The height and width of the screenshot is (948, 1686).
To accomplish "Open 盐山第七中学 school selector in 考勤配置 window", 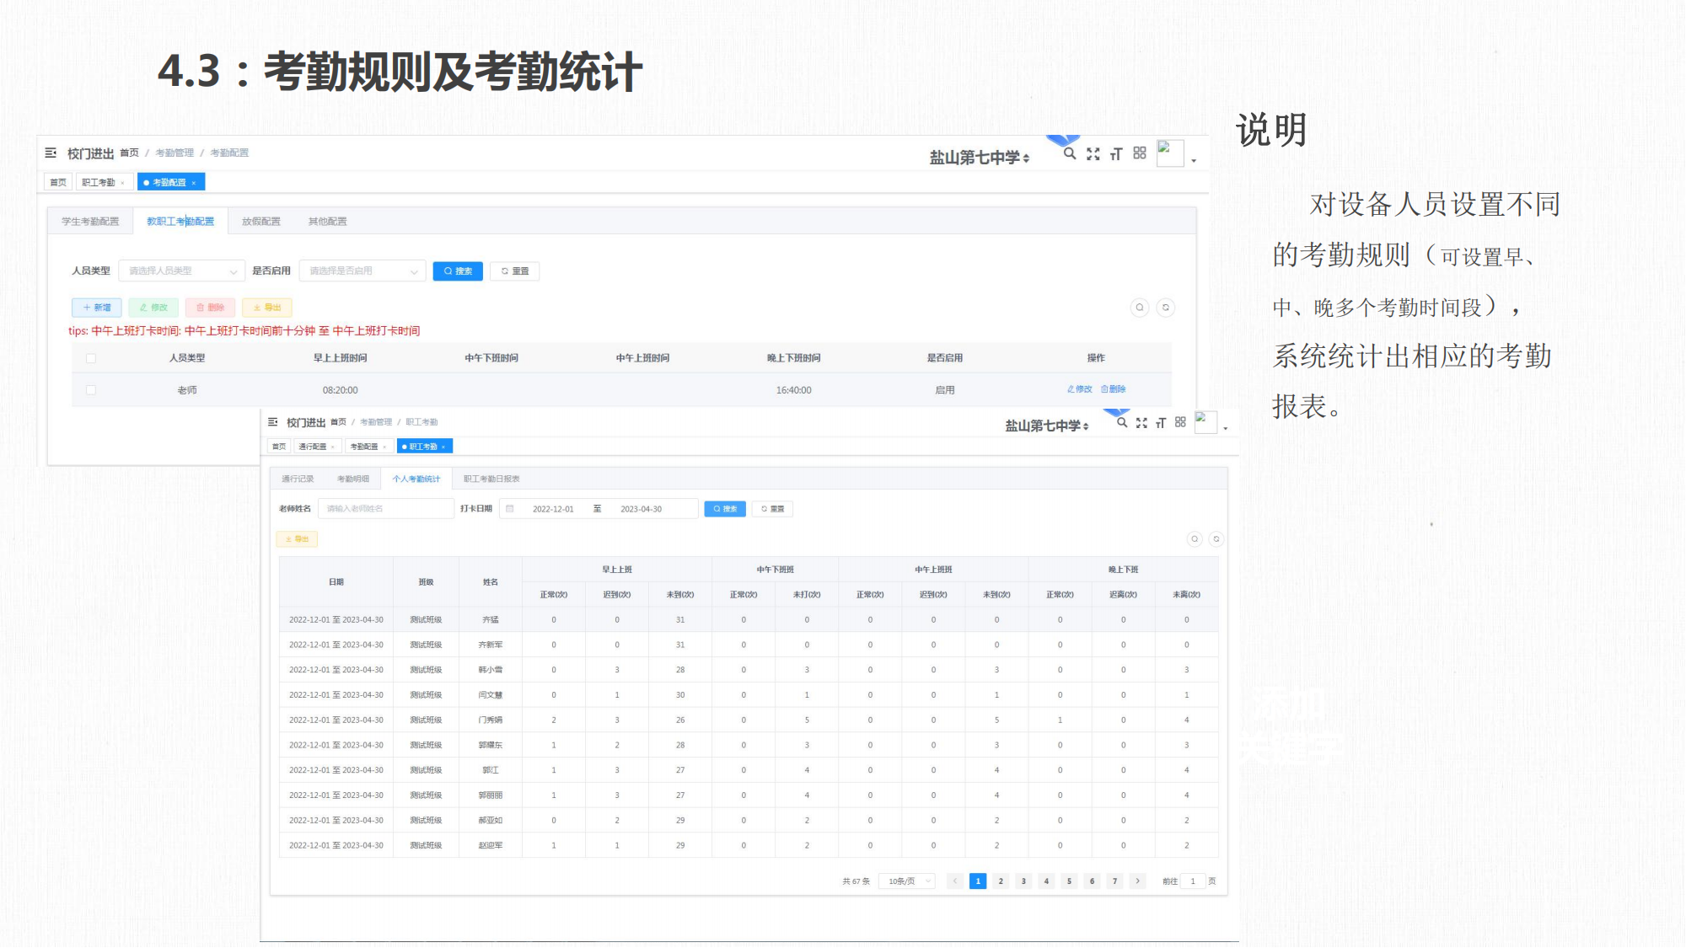I will [x=980, y=158].
